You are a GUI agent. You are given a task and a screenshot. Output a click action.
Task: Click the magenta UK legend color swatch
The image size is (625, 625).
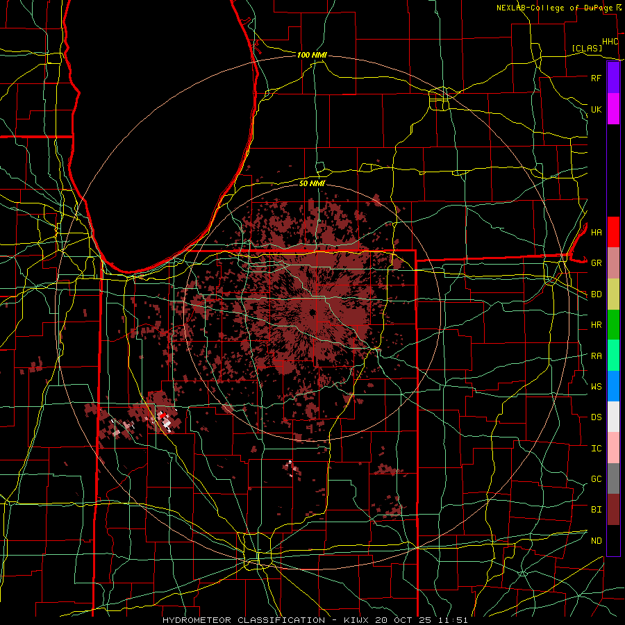point(613,109)
